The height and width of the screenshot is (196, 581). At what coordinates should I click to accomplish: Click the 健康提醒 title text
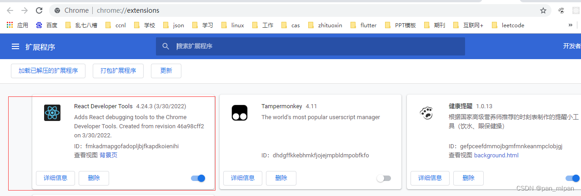click(x=461, y=106)
